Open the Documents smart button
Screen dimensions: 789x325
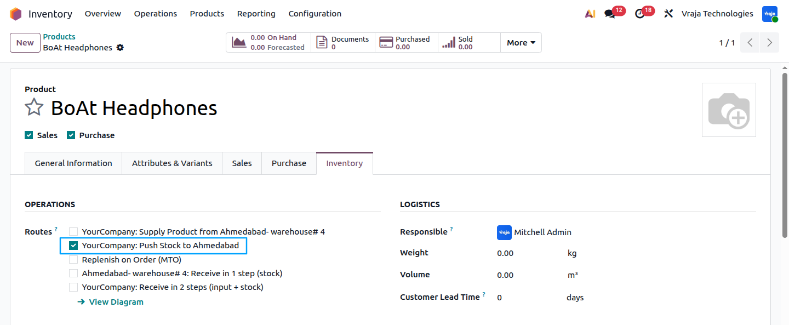coord(343,42)
